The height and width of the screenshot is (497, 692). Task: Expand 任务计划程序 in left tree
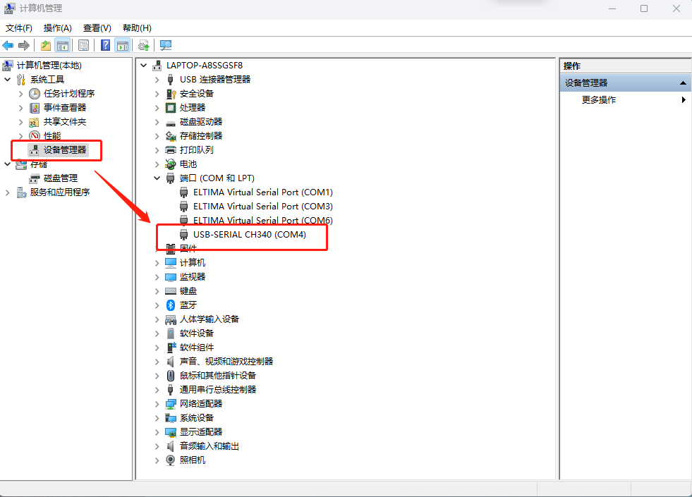[20, 94]
